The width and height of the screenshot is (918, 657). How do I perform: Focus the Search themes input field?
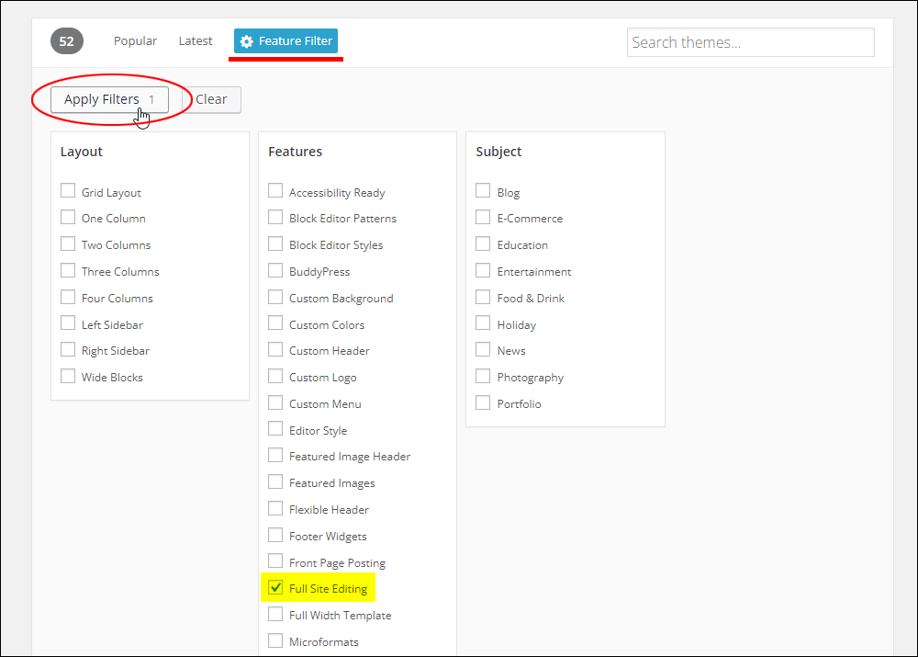coord(751,42)
